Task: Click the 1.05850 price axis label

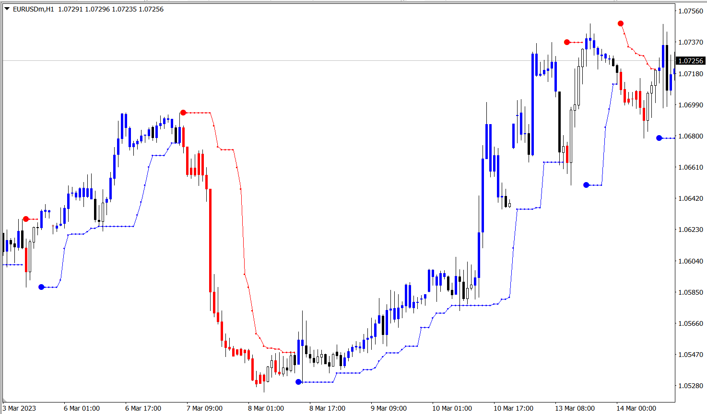Action: coord(691,292)
